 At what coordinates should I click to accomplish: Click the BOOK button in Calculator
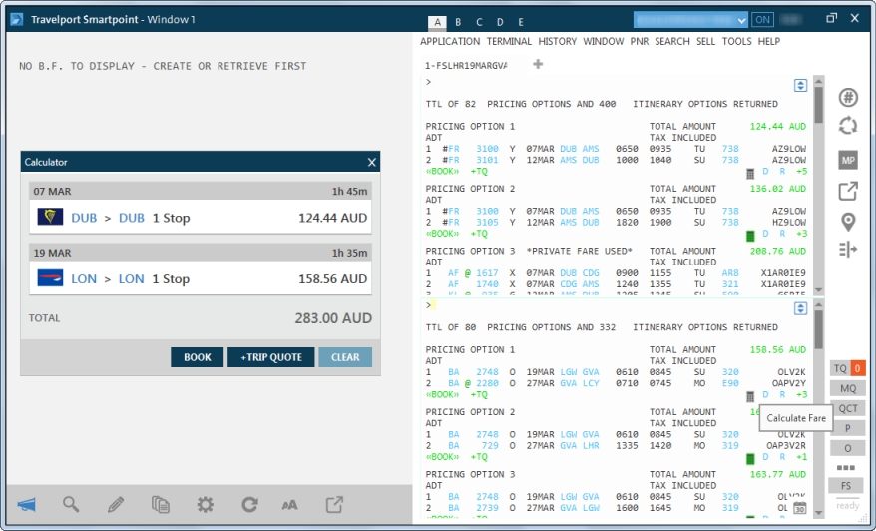[x=197, y=357]
